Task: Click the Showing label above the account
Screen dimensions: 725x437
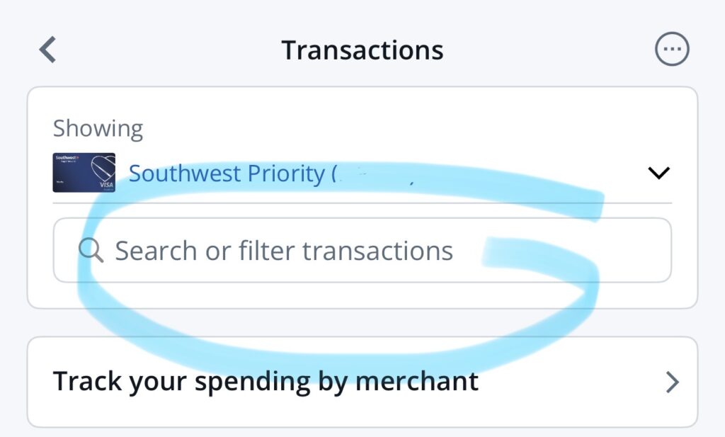Action: (x=98, y=129)
